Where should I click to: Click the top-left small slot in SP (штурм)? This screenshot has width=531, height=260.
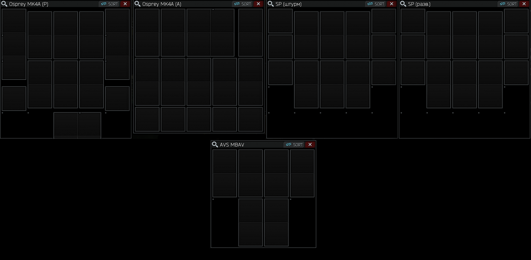click(x=280, y=21)
